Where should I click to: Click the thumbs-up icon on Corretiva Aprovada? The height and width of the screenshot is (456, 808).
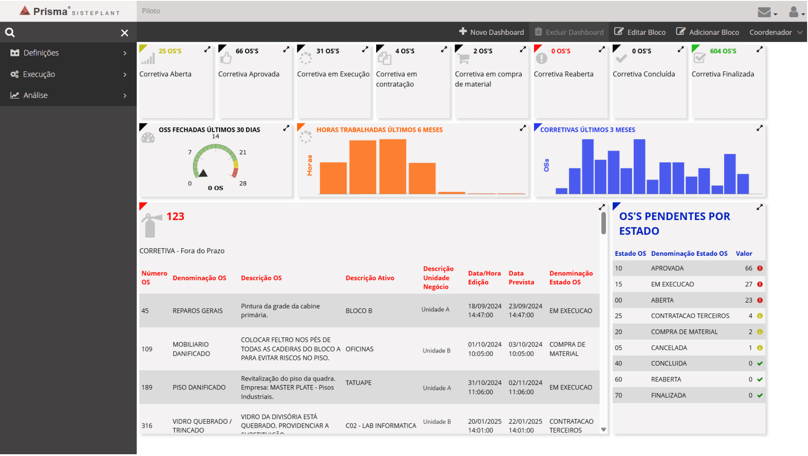pyautogui.click(x=225, y=58)
